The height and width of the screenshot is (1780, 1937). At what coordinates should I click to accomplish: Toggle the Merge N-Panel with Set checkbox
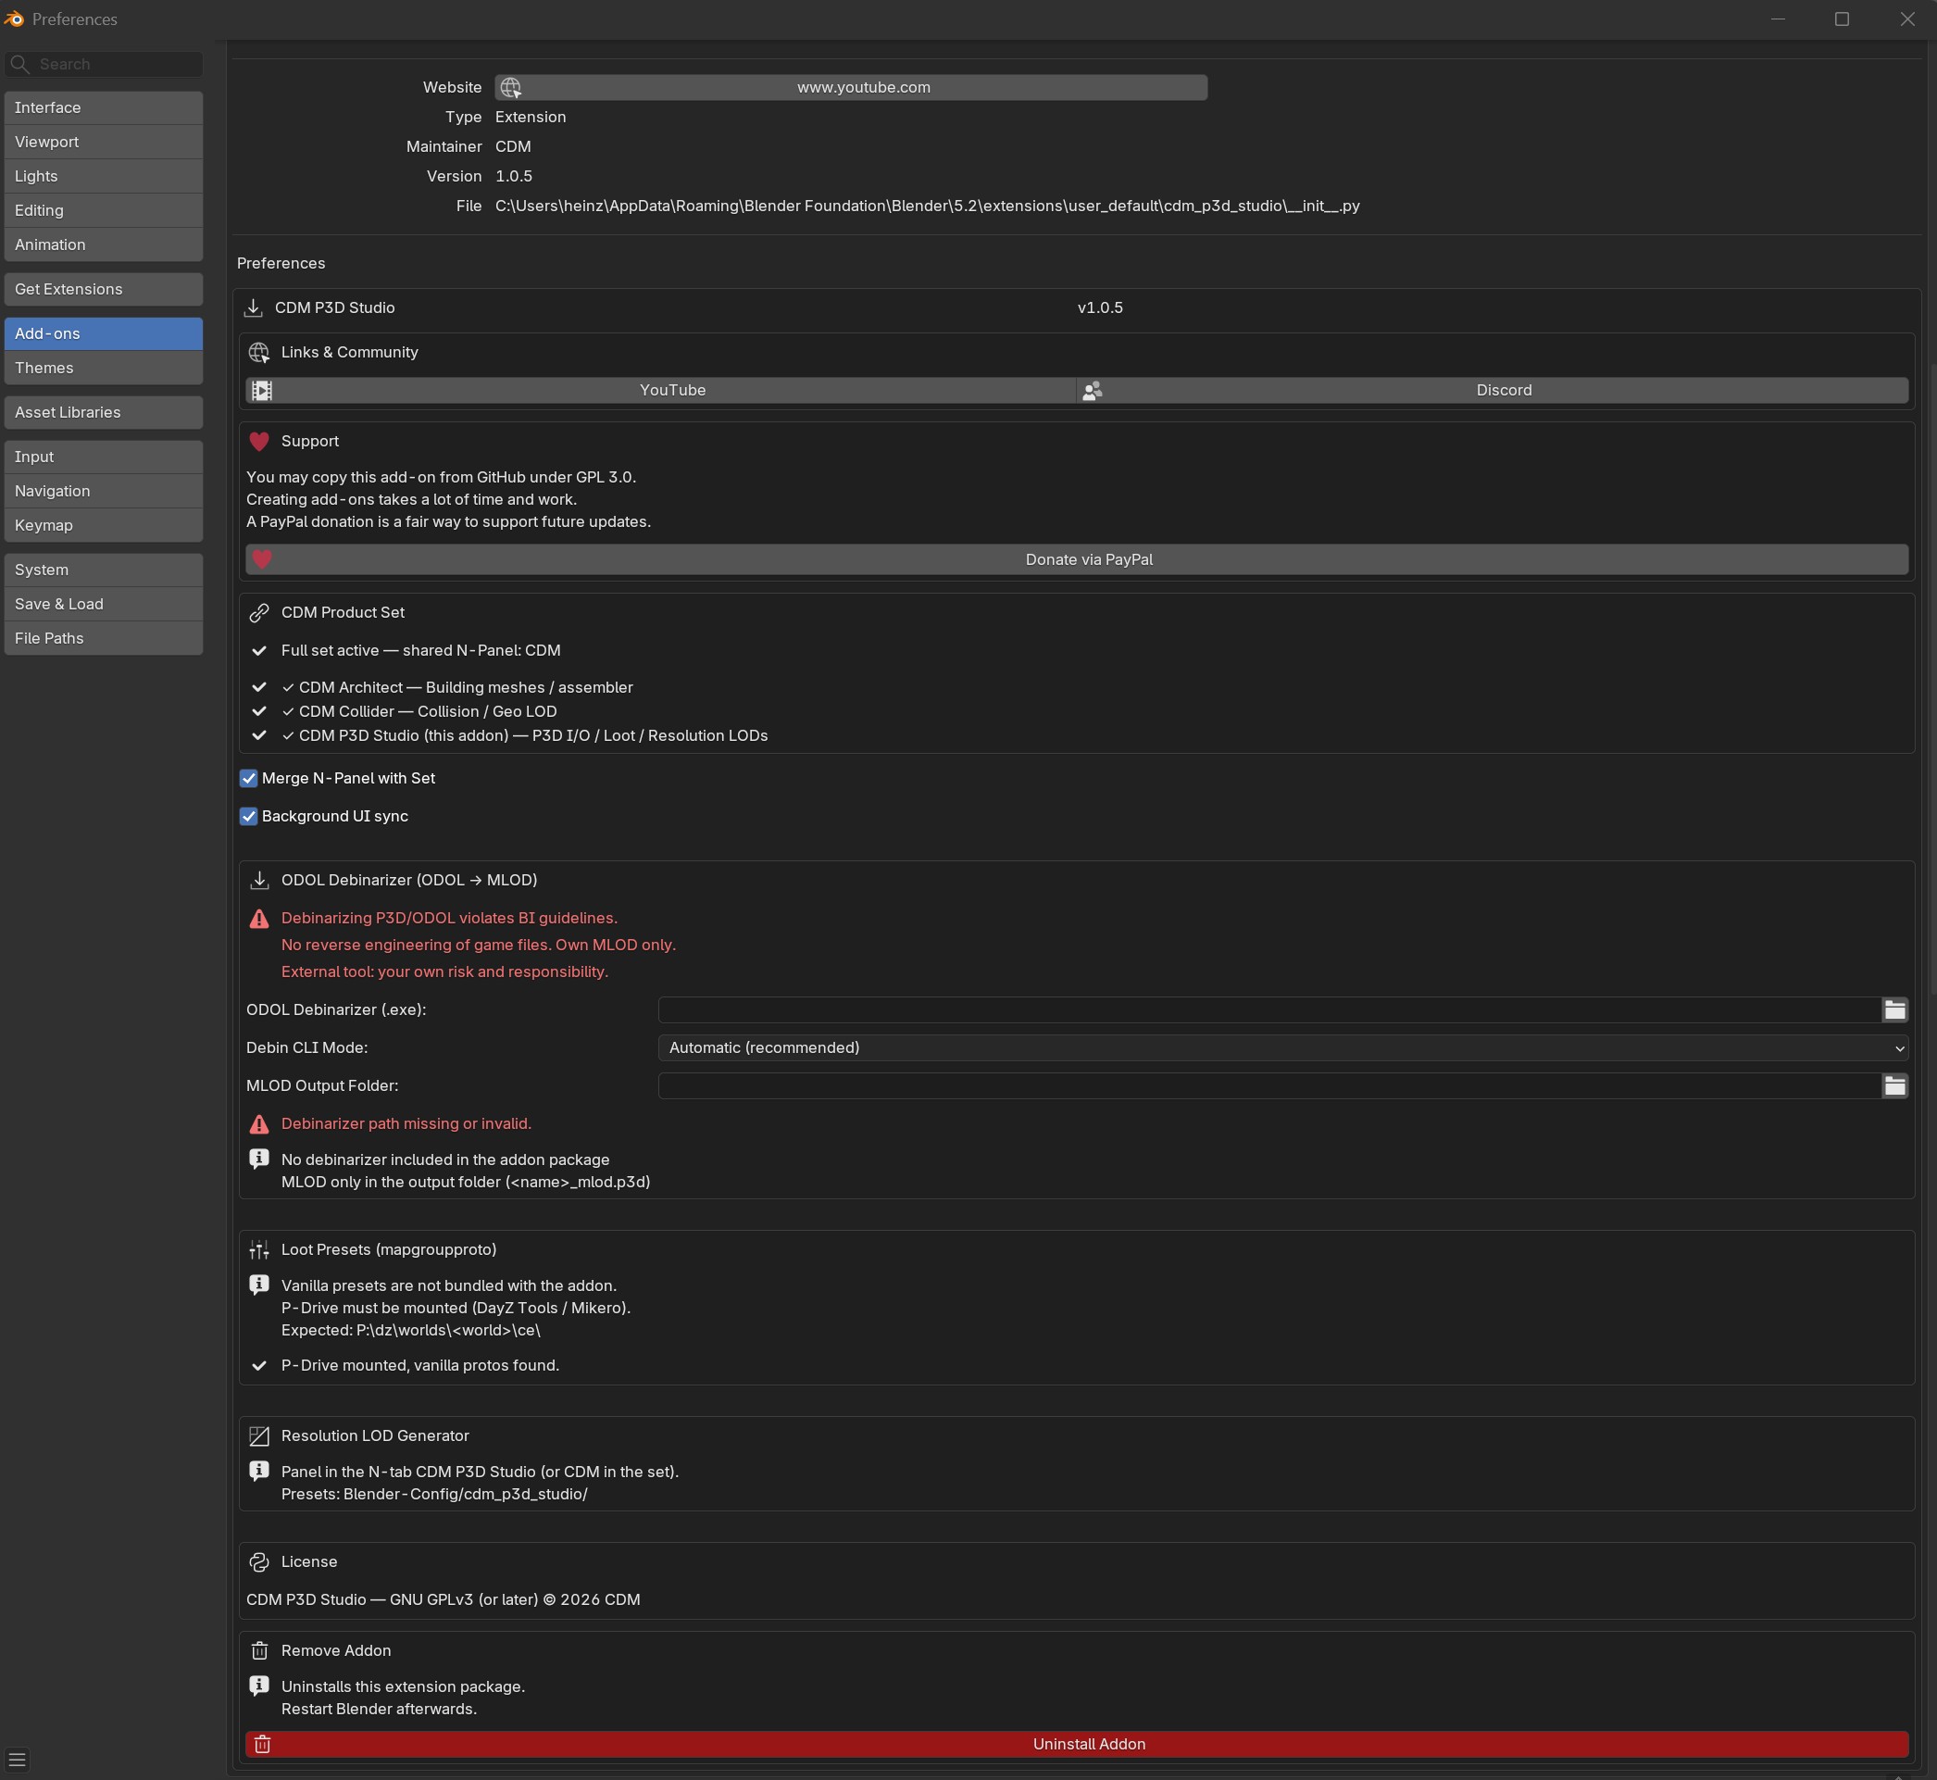pyautogui.click(x=248, y=778)
